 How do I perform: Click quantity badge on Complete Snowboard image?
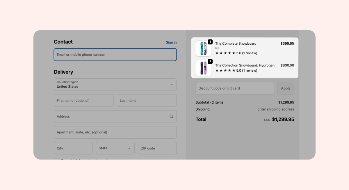[210, 42]
